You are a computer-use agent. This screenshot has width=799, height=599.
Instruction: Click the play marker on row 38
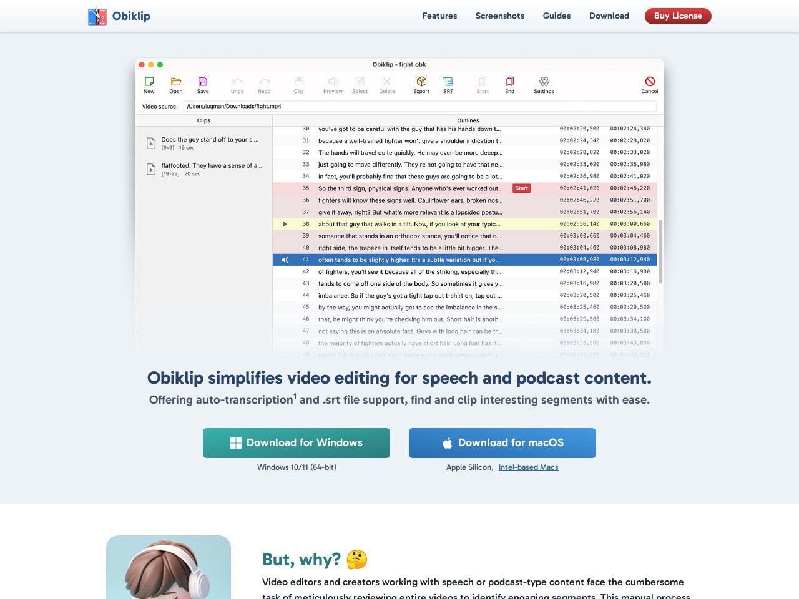pos(285,224)
